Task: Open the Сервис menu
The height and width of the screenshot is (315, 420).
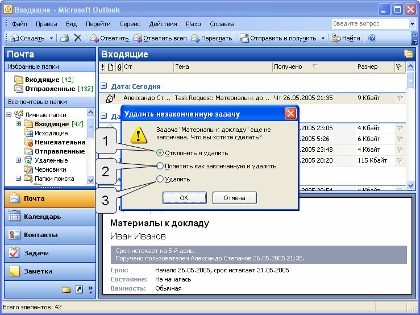Action: [130, 24]
